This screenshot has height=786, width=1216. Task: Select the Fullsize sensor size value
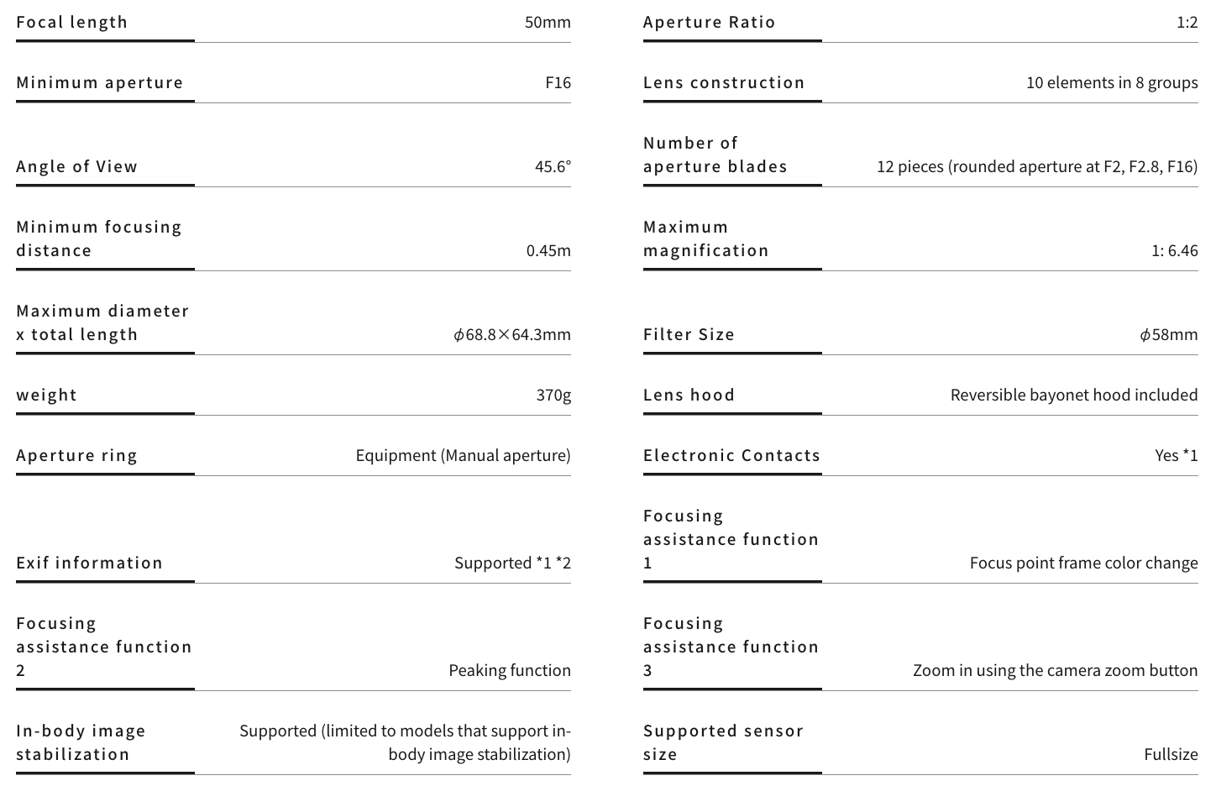1171,754
